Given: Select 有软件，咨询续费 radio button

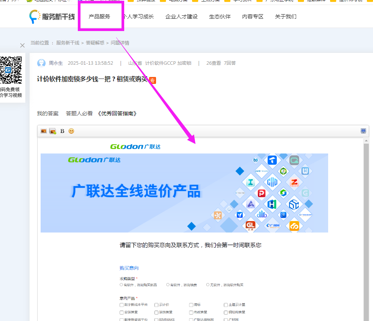Looking at the screenshot, I should (168, 285).
